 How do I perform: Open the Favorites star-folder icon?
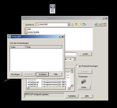[100, 24]
